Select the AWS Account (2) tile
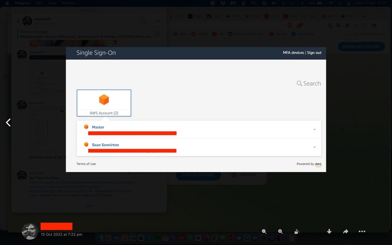The width and height of the screenshot is (392, 245). coord(104,103)
